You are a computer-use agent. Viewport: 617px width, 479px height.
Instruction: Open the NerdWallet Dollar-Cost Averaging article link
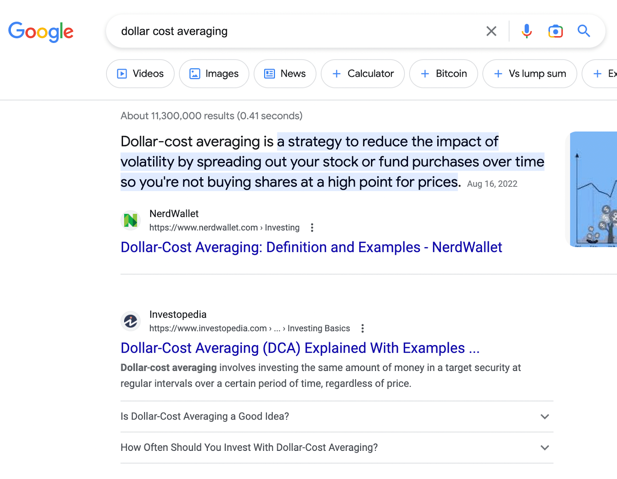(311, 247)
